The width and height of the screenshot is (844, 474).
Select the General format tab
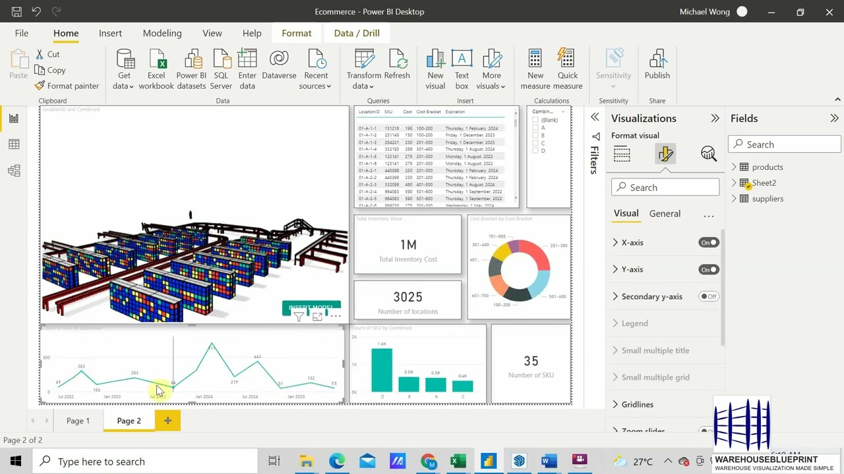(665, 213)
